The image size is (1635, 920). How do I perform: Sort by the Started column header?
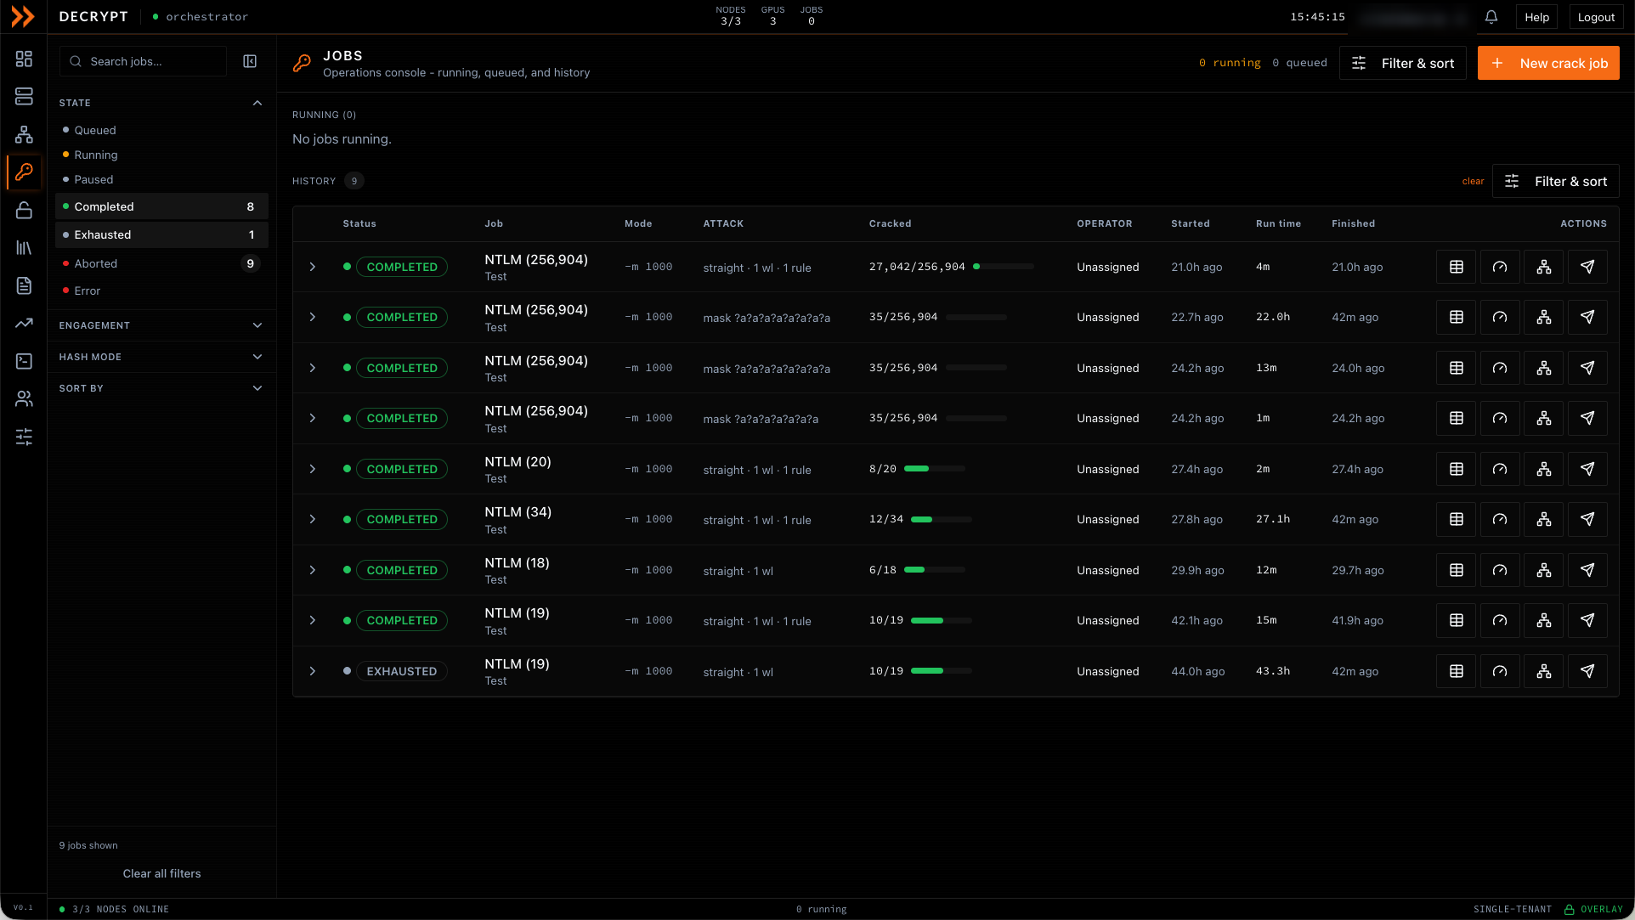click(1190, 223)
